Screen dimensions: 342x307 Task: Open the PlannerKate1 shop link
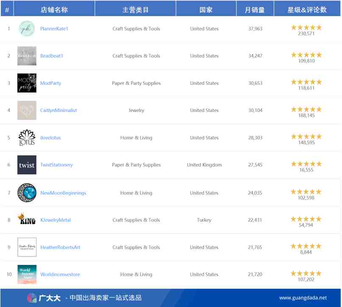(x=54, y=28)
